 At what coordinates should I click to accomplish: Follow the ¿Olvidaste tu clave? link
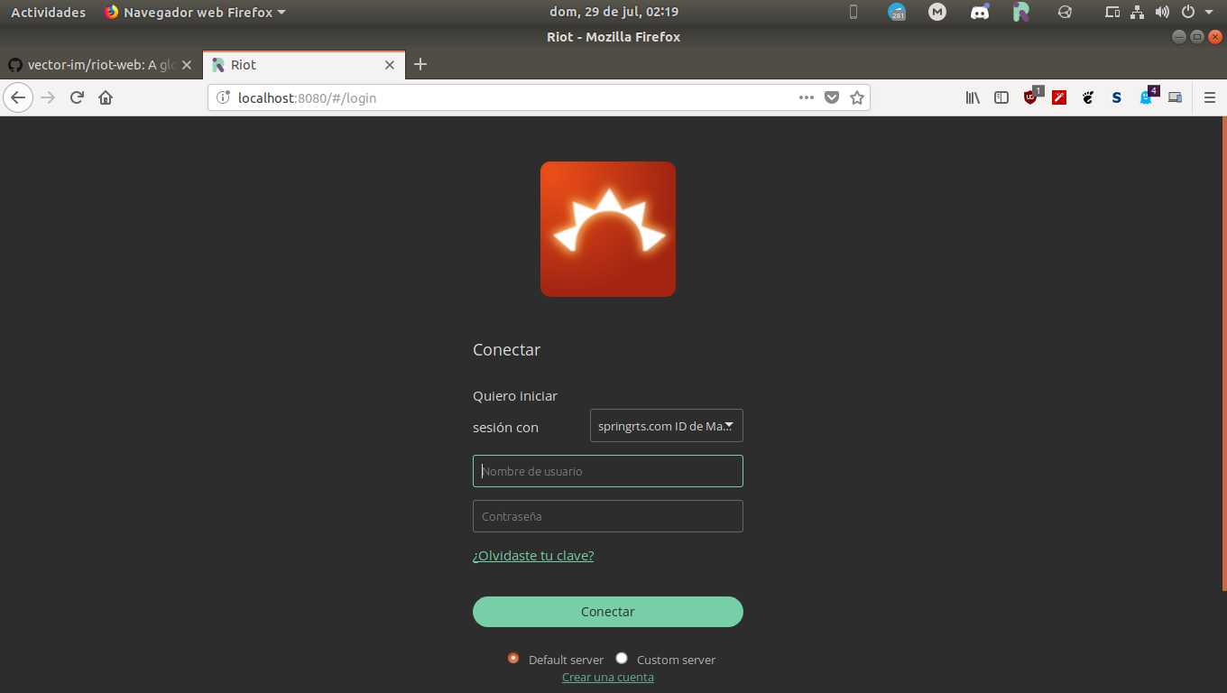click(x=533, y=556)
